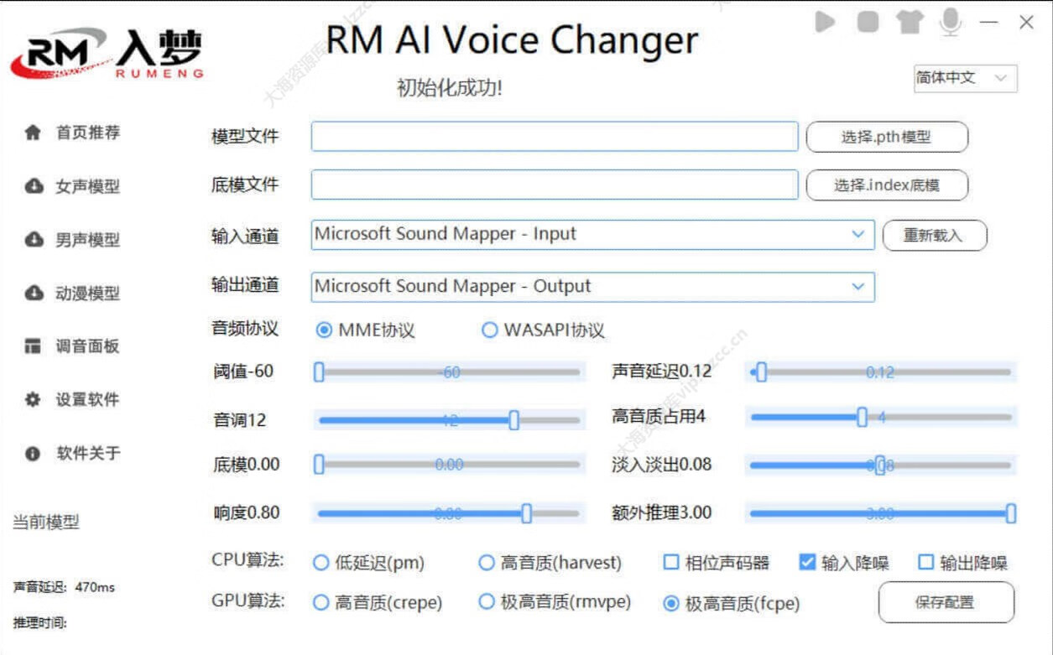The image size is (1053, 655).
Task: Click the 音调 pitch slider handle
Action: click(x=514, y=420)
